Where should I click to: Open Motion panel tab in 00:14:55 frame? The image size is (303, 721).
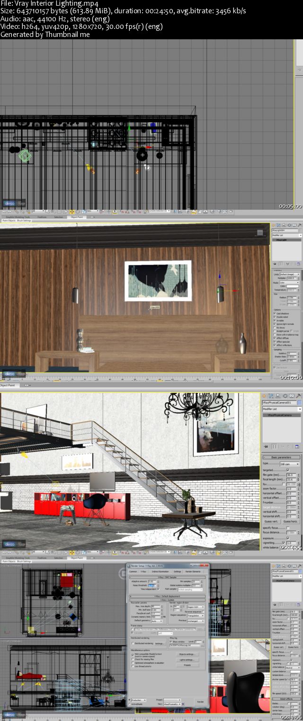285,396
